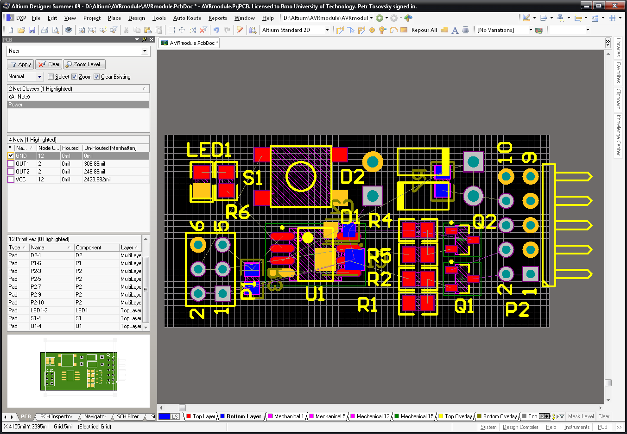The width and height of the screenshot is (627, 434).
Task: Click the Top Overlay yellow swatch
Action: point(441,416)
